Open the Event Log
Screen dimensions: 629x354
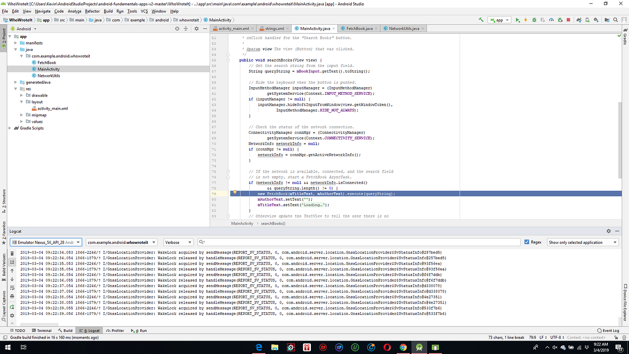coord(608,330)
